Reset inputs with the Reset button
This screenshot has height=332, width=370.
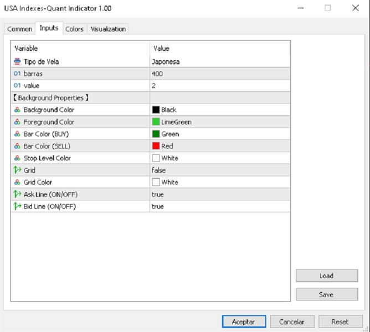click(340, 321)
